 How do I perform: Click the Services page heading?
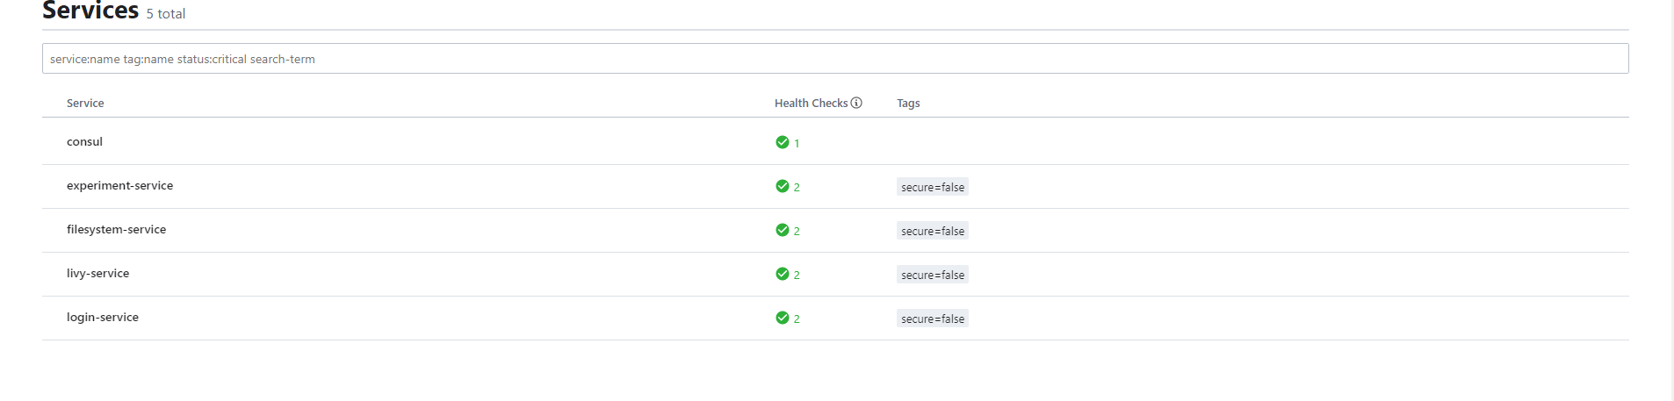click(90, 11)
